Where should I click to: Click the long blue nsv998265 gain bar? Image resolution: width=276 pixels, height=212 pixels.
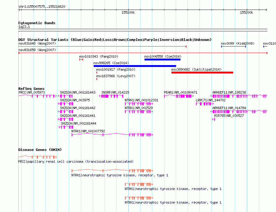tap(135, 66)
